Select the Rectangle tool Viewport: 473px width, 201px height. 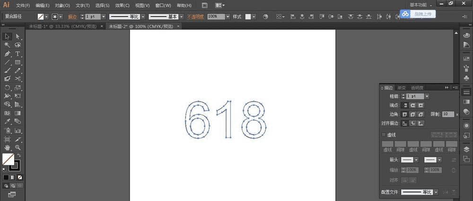[18, 62]
